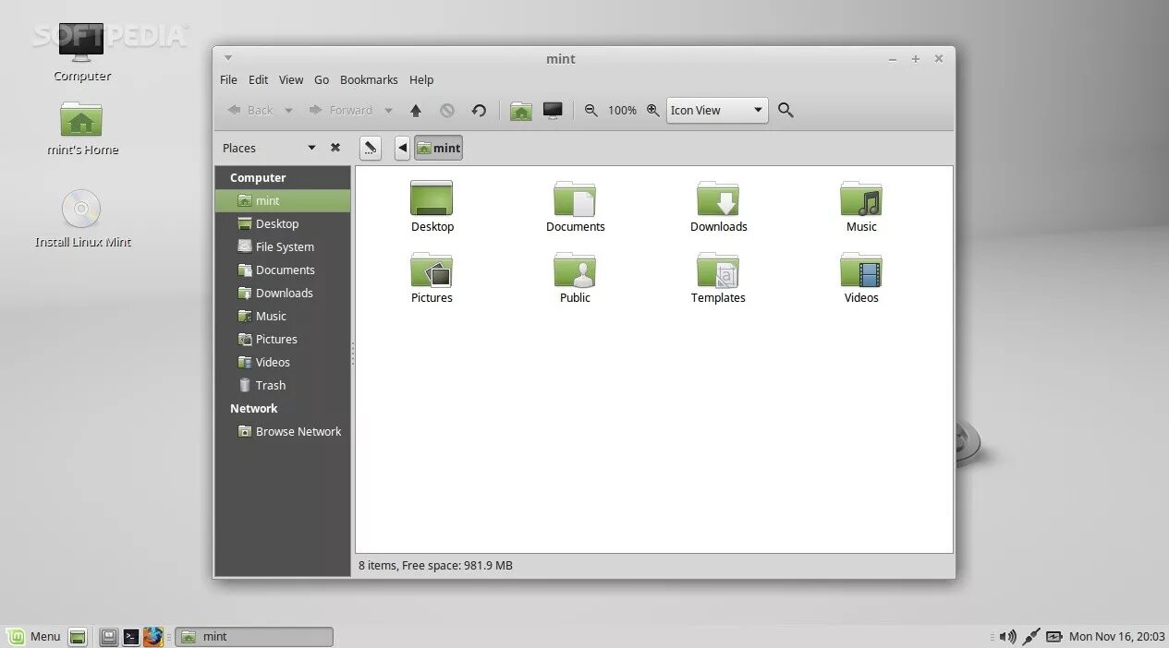Select Computer icon on the desktop
The width and height of the screenshot is (1169, 648).
click(x=81, y=43)
